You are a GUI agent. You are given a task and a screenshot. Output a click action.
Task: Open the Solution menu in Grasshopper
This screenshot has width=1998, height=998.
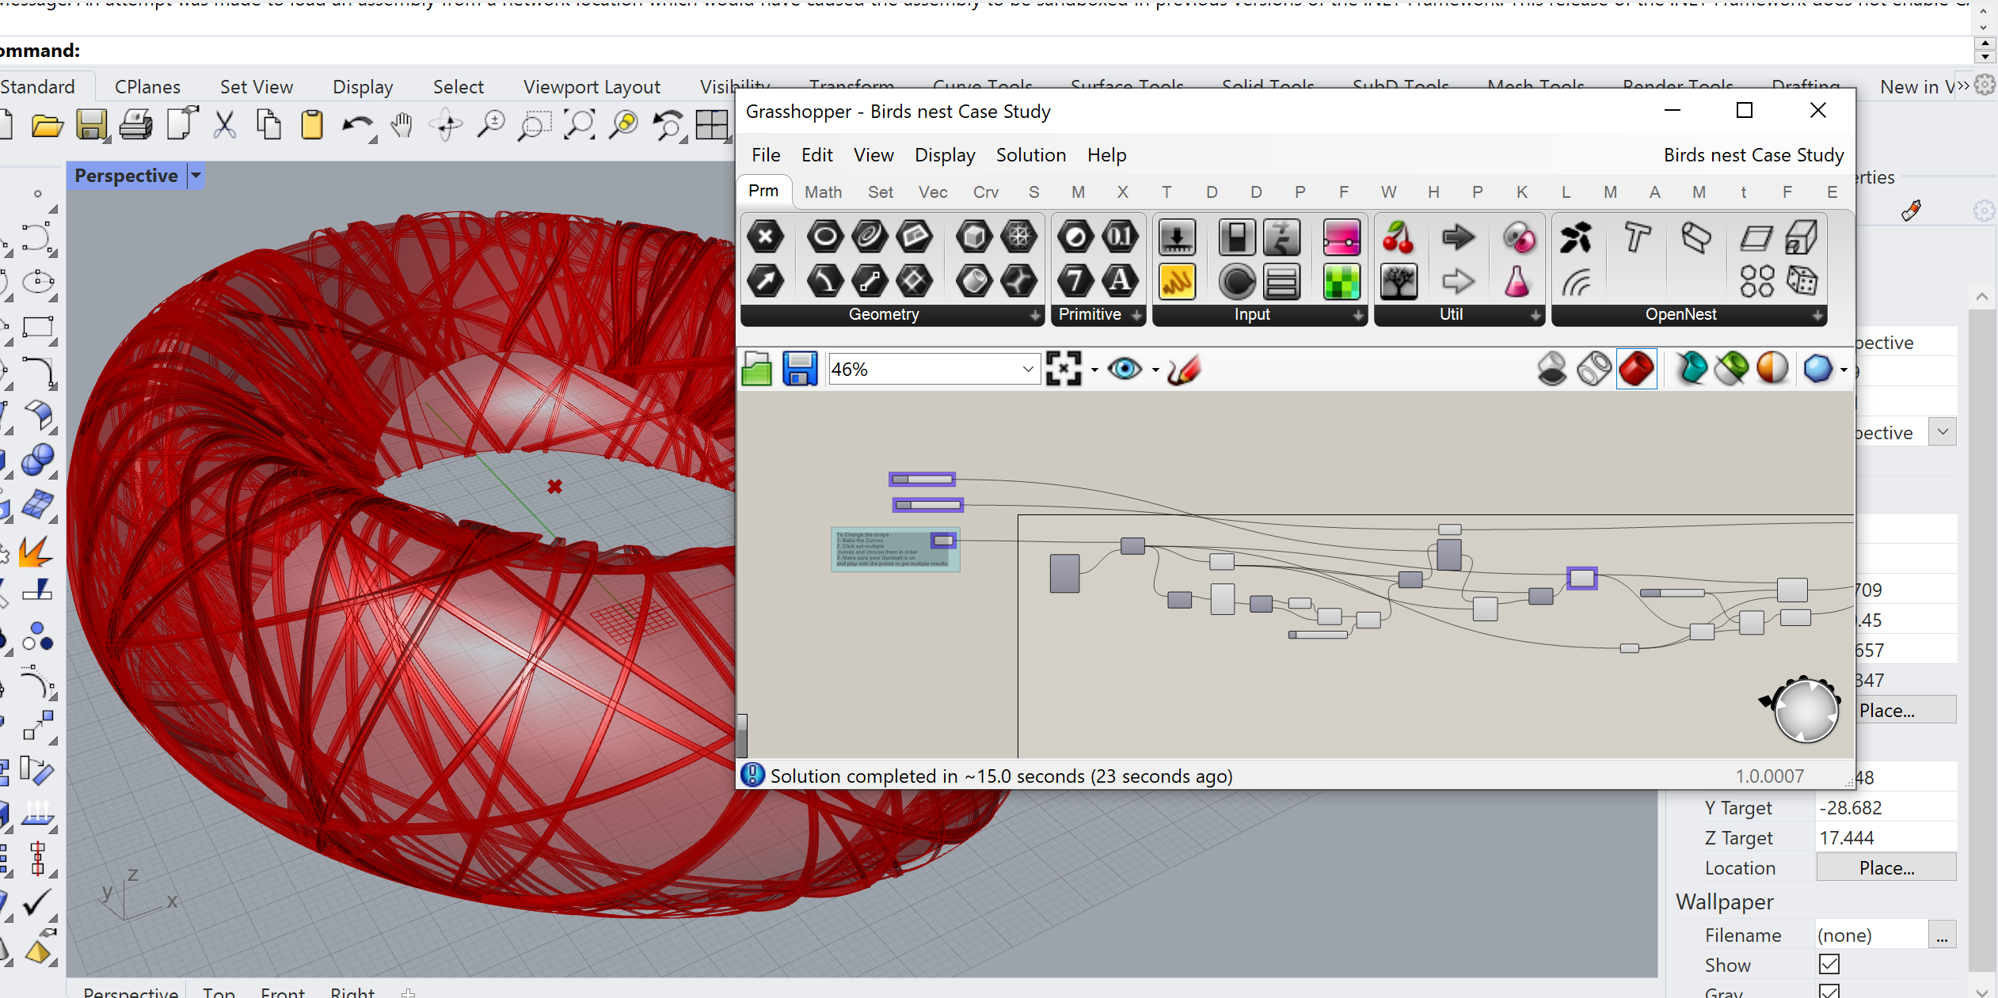1030,155
